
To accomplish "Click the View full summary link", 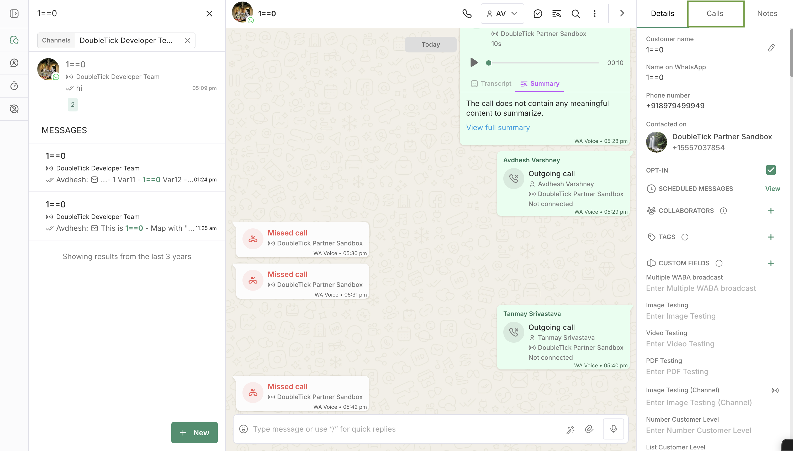I will click(498, 128).
